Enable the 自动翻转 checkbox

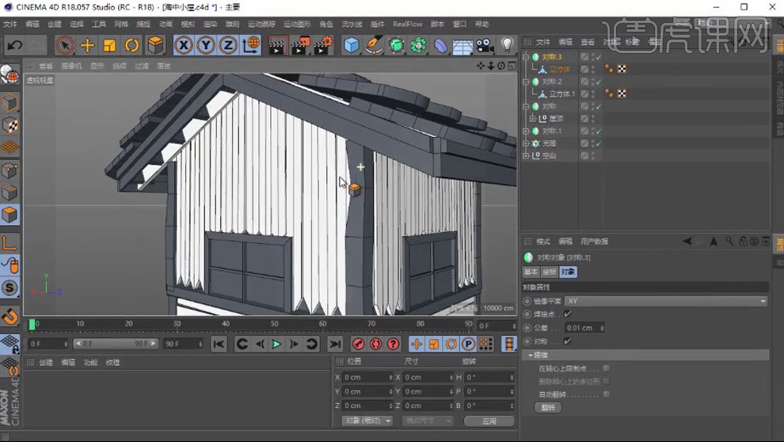[x=607, y=394]
